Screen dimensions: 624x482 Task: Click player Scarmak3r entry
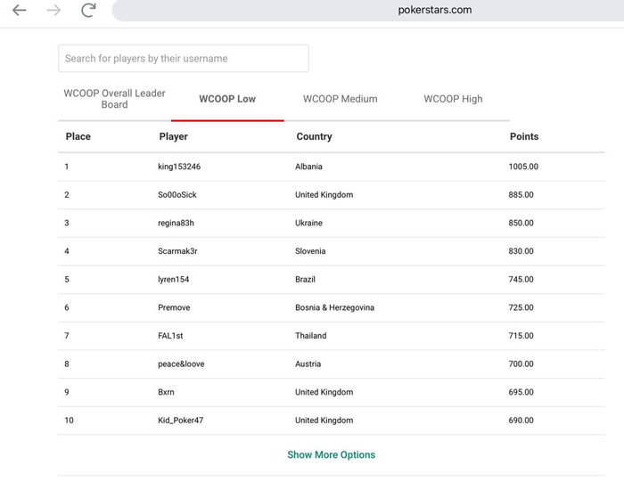pyautogui.click(x=177, y=251)
